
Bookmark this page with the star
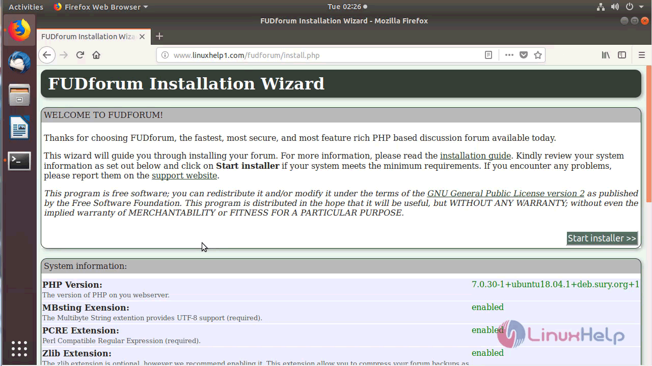[538, 55]
